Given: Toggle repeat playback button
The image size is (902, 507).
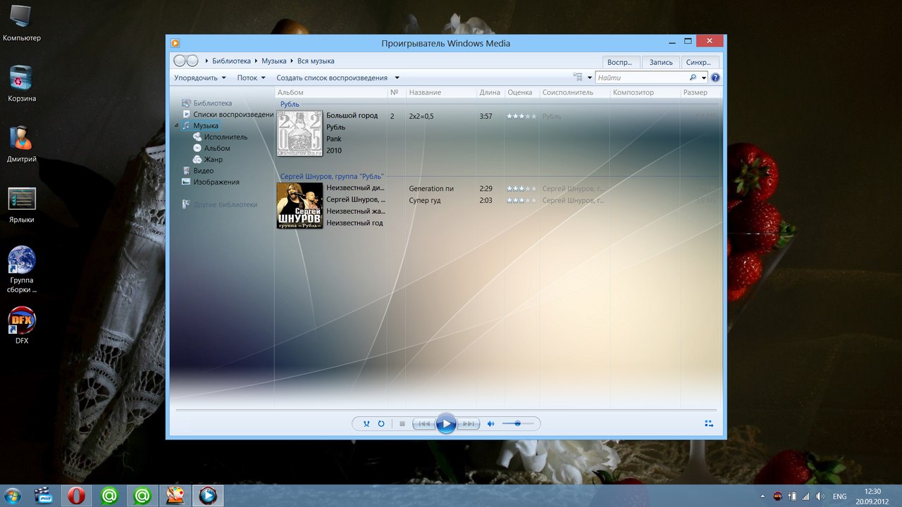Looking at the screenshot, I should pos(381,424).
